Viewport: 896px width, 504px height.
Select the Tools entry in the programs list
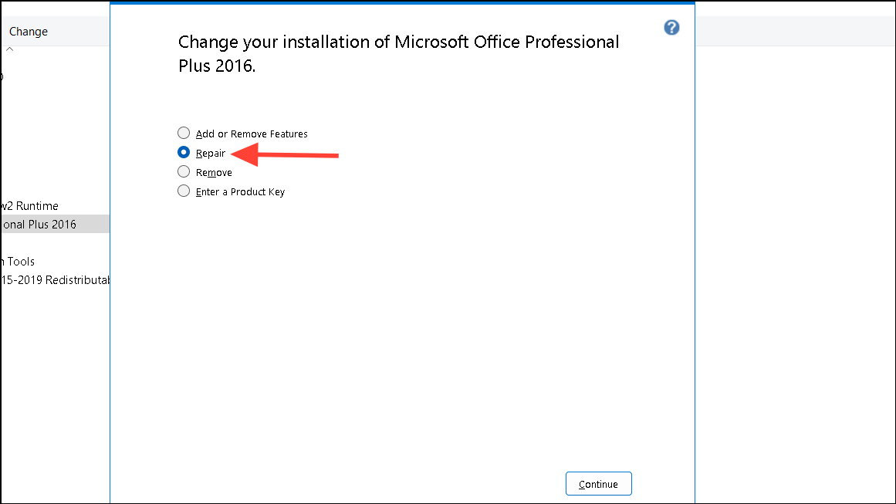click(x=19, y=261)
